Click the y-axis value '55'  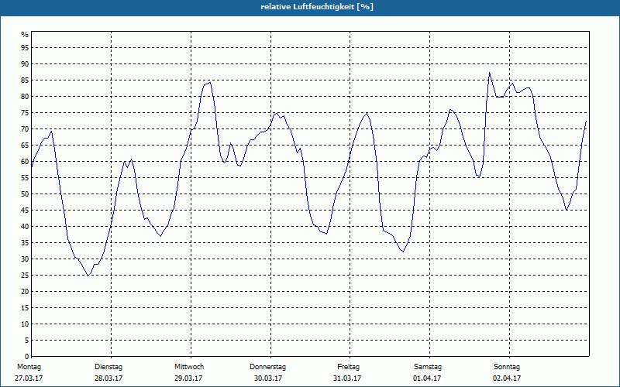click(25, 178)
